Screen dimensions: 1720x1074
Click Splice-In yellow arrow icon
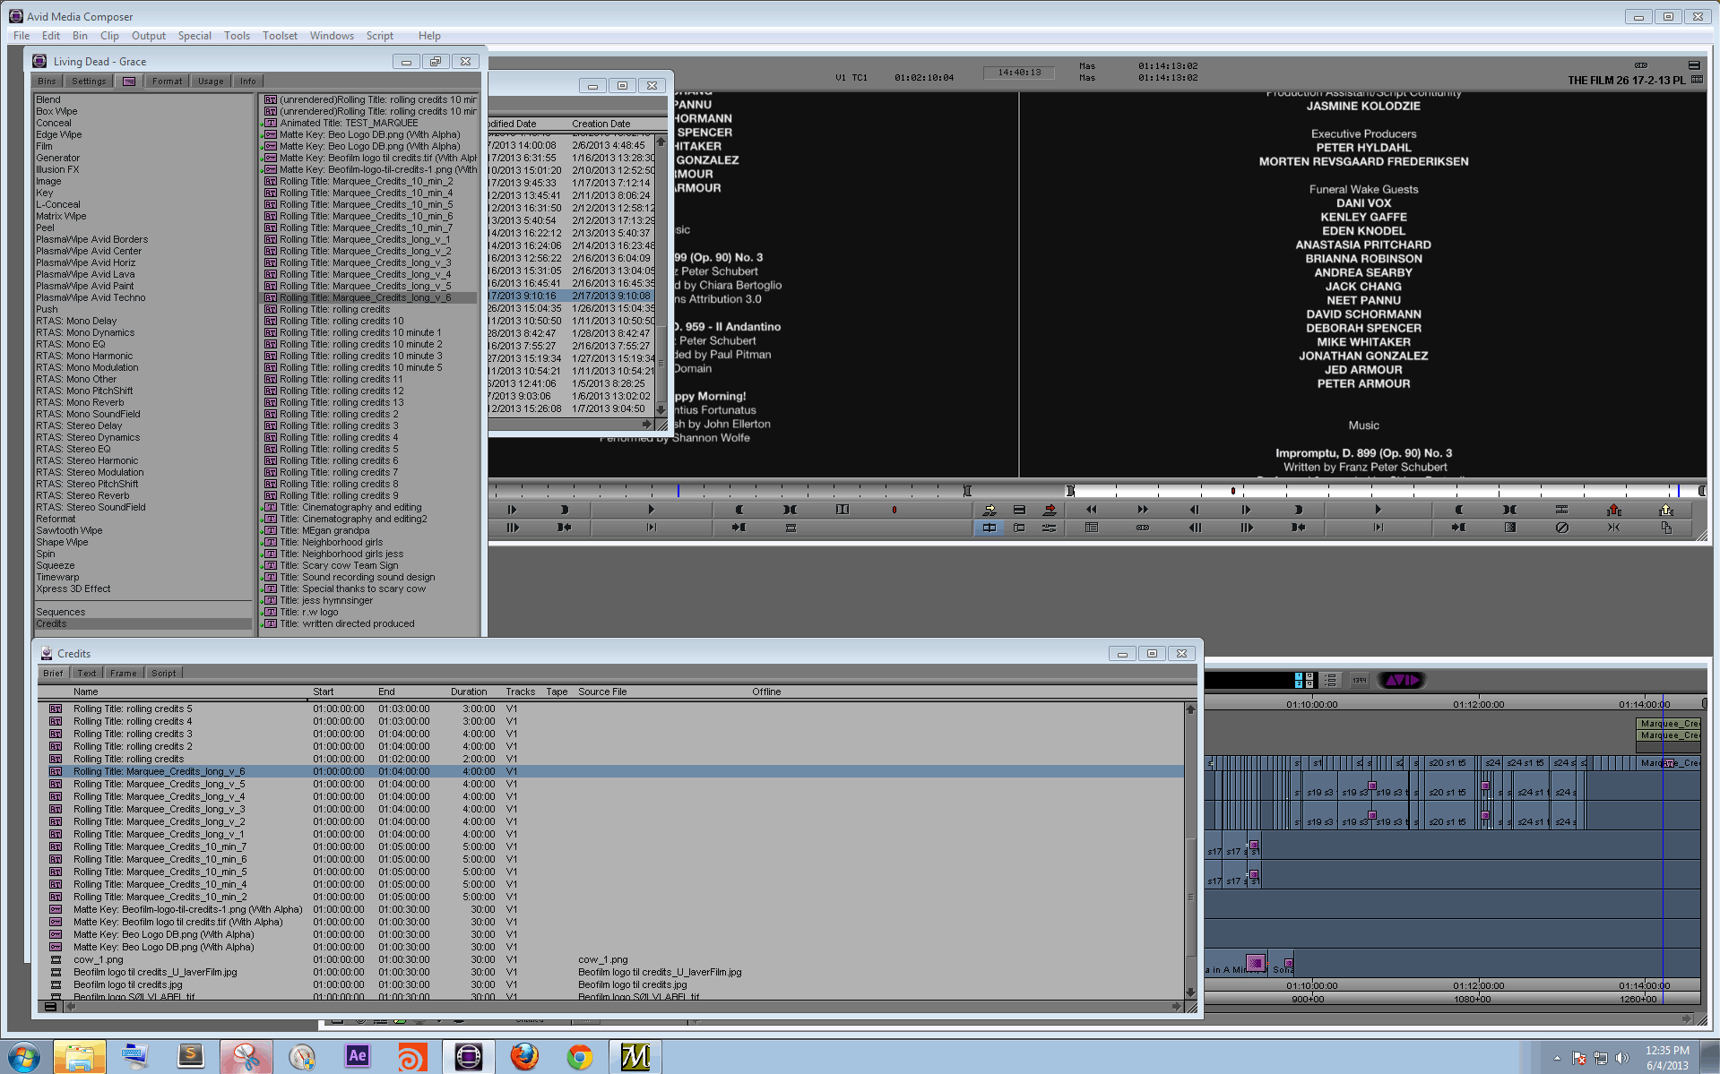pyautogui.click(x=990, y=510)
